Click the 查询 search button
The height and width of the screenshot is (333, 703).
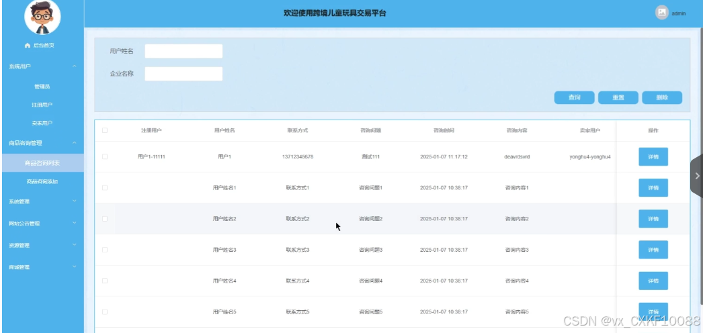[x=575, y=97]
